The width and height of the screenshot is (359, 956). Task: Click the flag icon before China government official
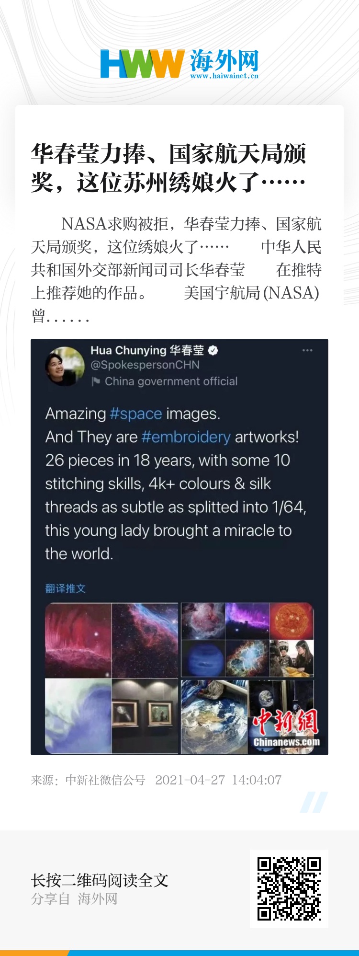[96, 381]
